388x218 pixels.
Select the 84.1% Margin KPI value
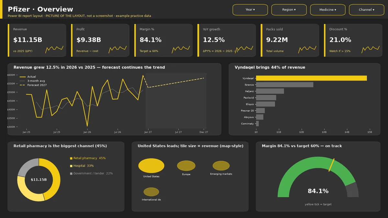(x=150, y=40)
